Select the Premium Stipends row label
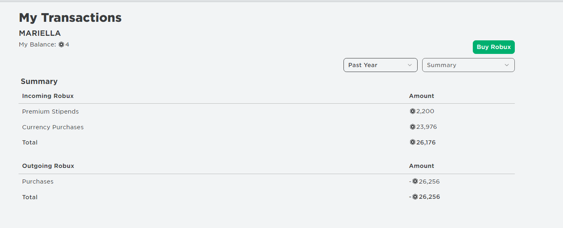 point(50,112)
